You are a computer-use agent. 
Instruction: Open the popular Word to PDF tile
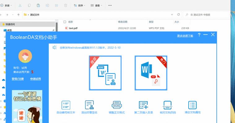pos(151,73)
